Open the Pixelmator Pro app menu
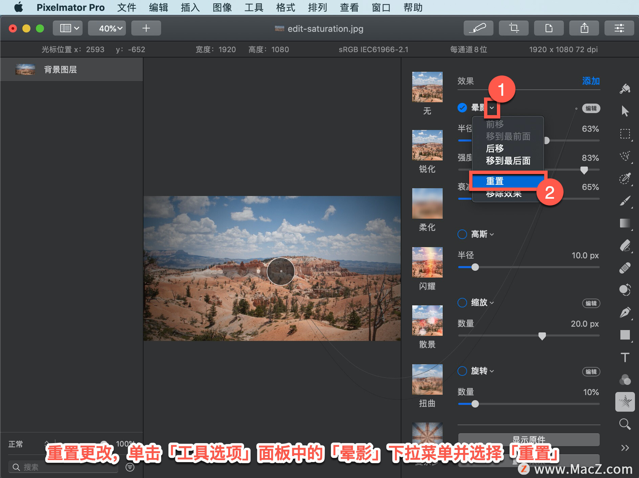Viewport: 639px width, 478px height. tap(70, 7)
